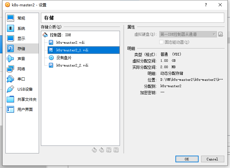Click disk icon beside k8s-master2_1.vdi
Image resolution: width=230 pixels, height=168 pixels.
pyautogui.click(x=51, y=50)
